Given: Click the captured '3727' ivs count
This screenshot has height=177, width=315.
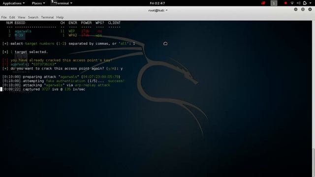Looking at the screenshot, I should pyautogui.click(x=46, y=89).
